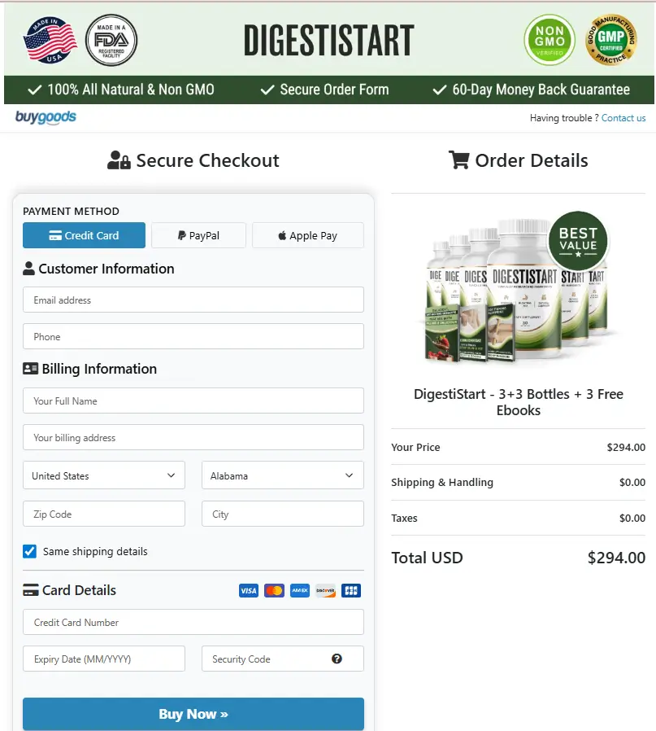Viewport: 656px width, 731px height.
Task: Select the Apple Pay payment method
Action: click(307, 234)
